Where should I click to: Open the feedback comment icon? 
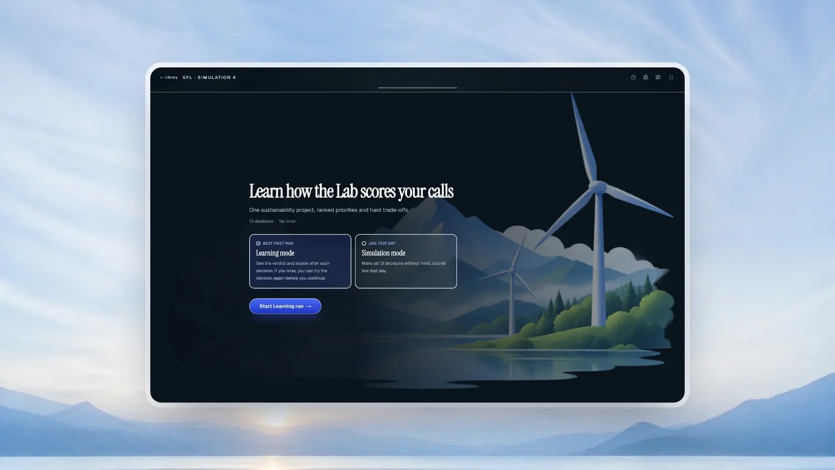click(x=658, y=77)
